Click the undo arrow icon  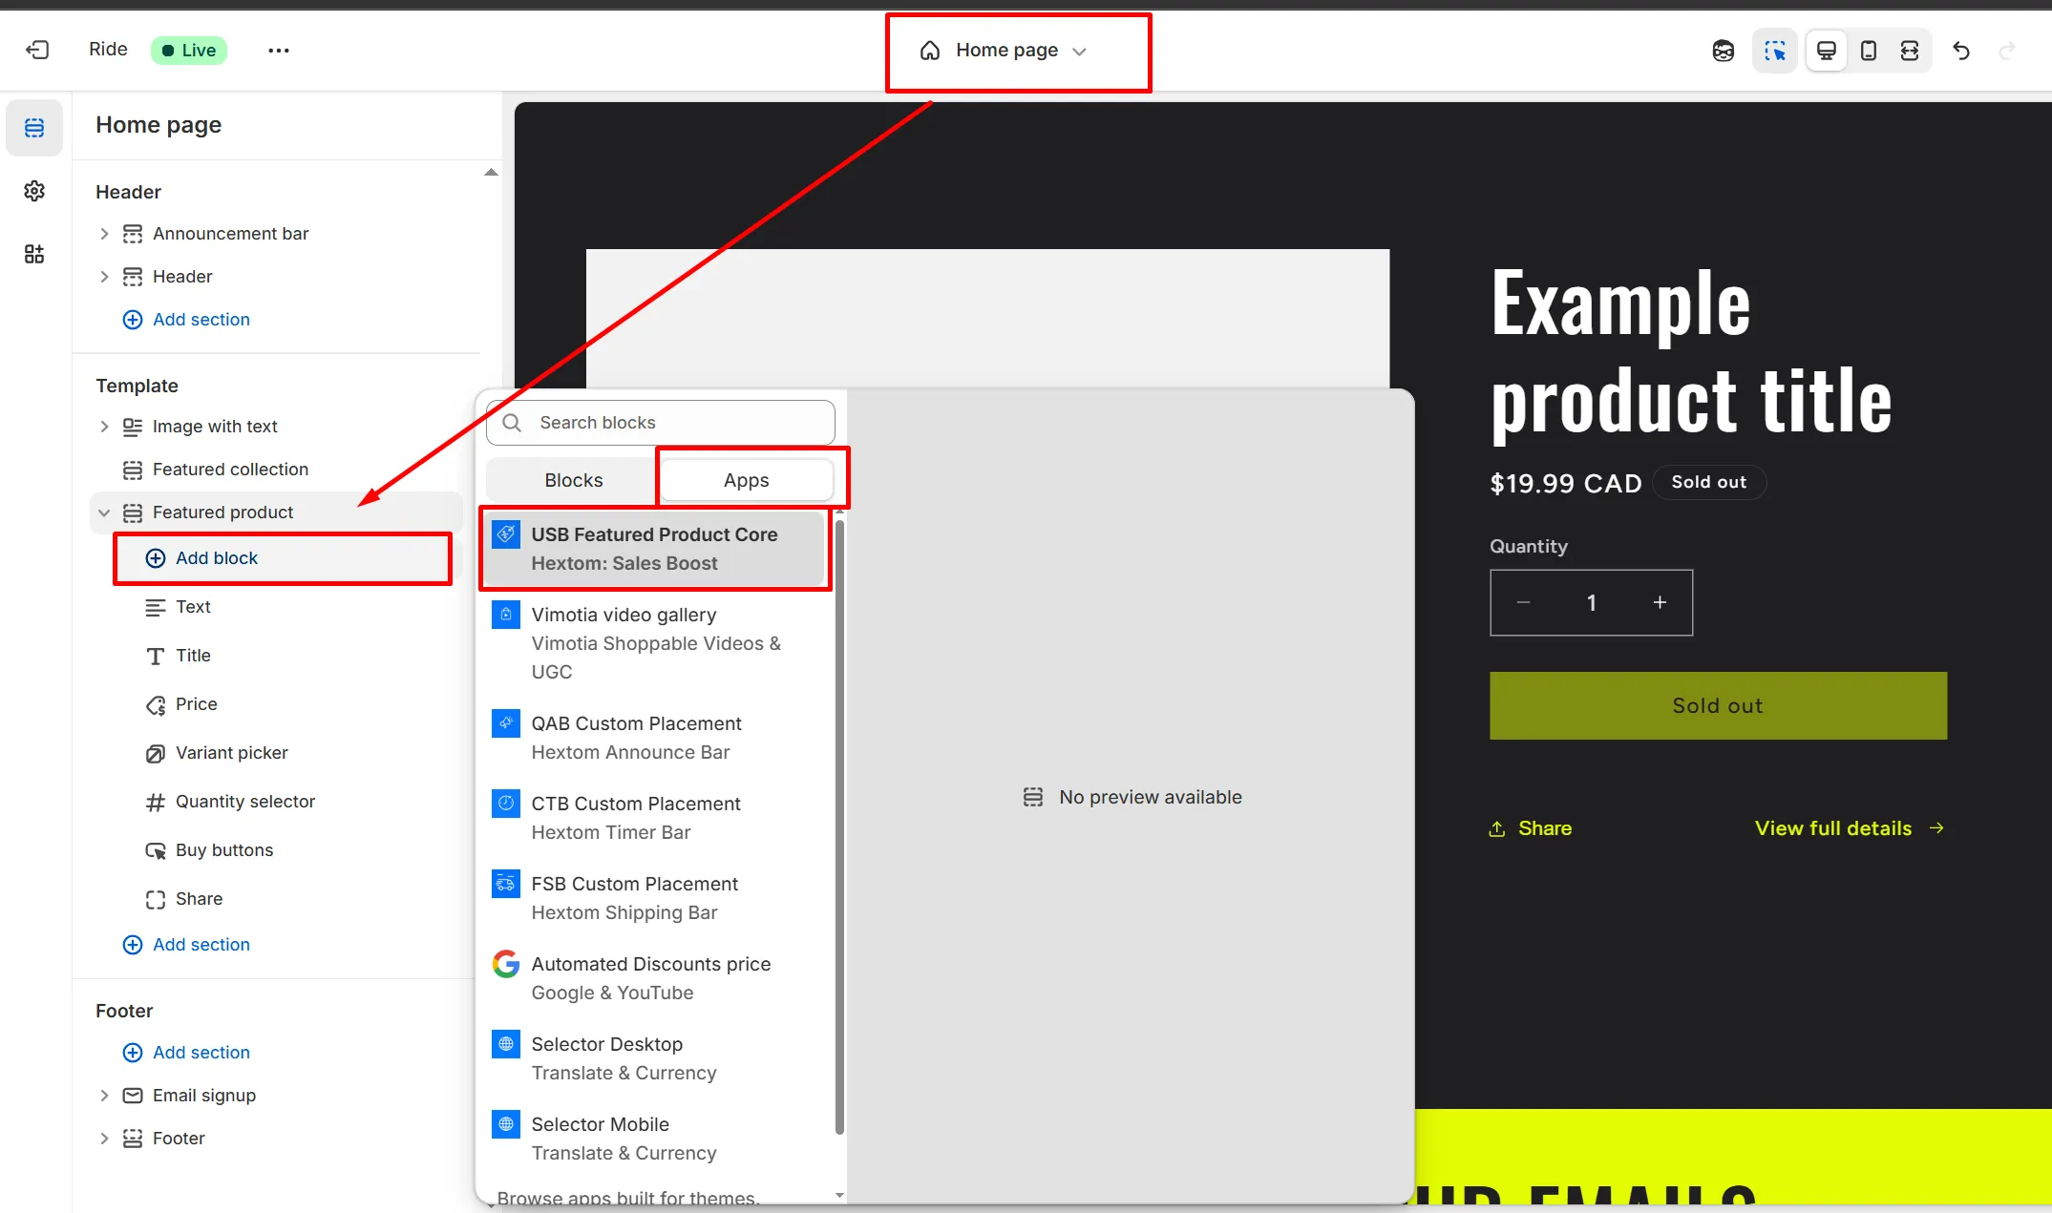tap(1961, 51)
